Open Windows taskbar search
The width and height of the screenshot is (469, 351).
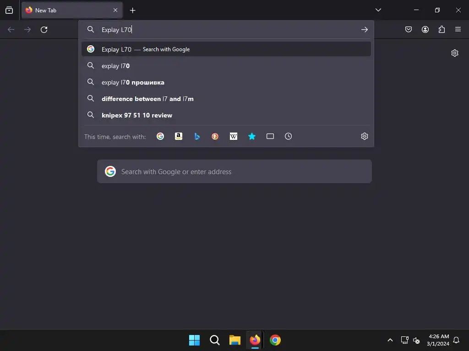214,340
